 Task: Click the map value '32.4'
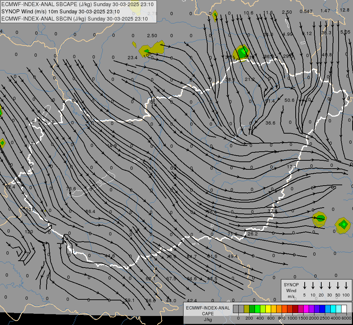click(10, 187)
